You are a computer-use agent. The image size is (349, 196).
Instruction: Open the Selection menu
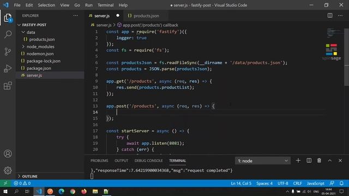pyautogui.click(x=46, y=5)
